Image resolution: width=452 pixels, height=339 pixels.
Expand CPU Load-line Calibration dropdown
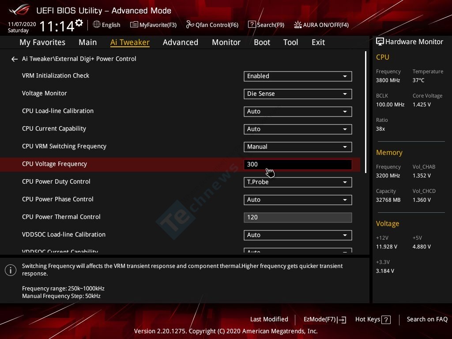298,112
